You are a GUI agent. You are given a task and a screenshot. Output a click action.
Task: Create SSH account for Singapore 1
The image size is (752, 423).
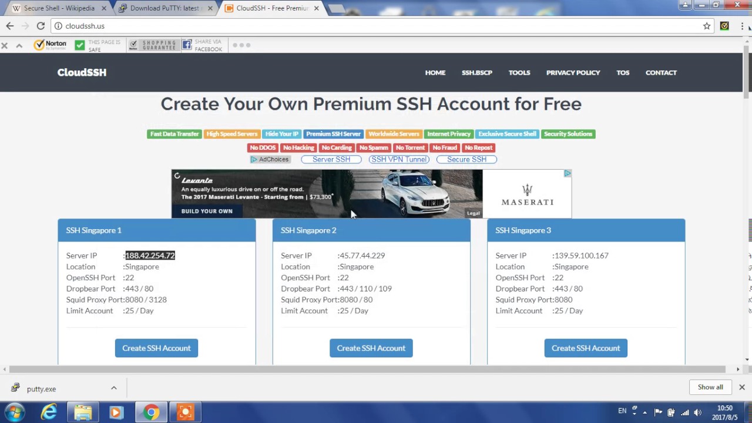coord(156,348)
